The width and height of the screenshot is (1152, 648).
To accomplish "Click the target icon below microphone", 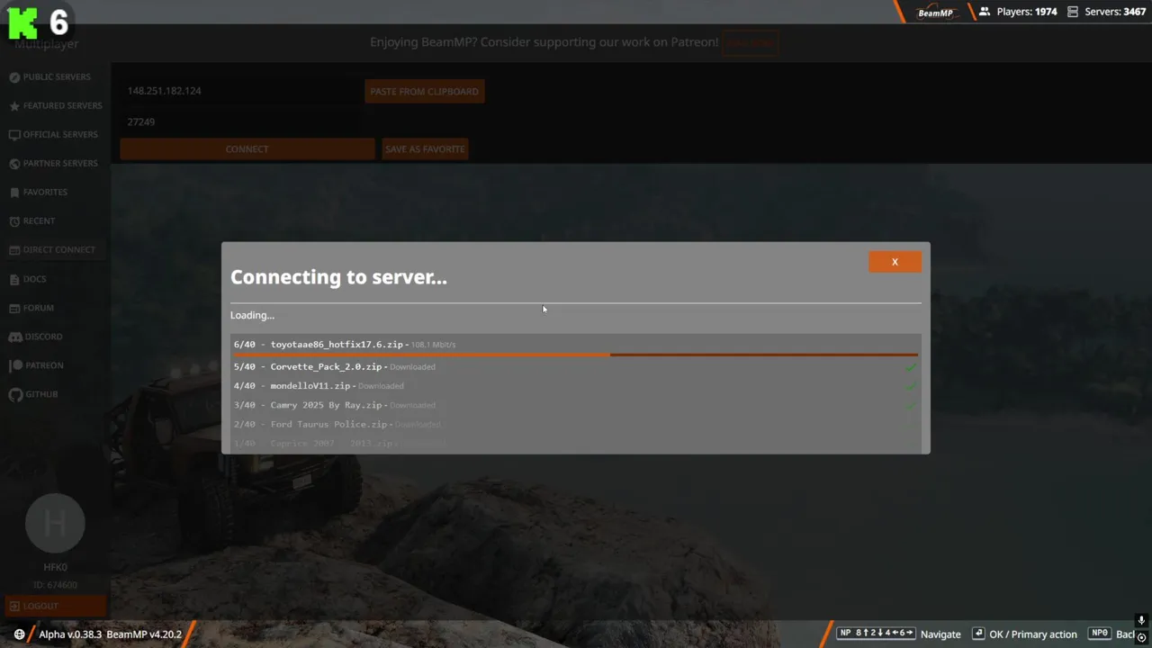I will [1141, 637].
